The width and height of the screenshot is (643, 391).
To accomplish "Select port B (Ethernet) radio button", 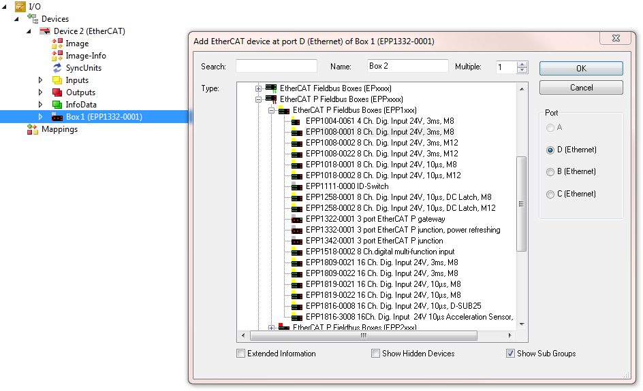I will (550, 172).
